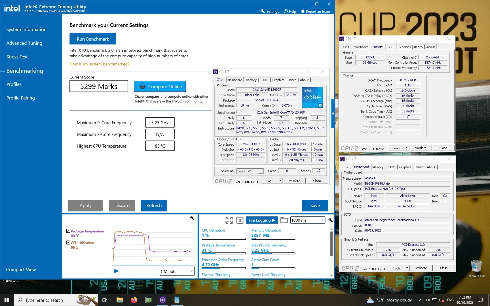This screenshot has height=306, width=490.
Task: Open the logging folder icon
Action: (x=284, y=220)
